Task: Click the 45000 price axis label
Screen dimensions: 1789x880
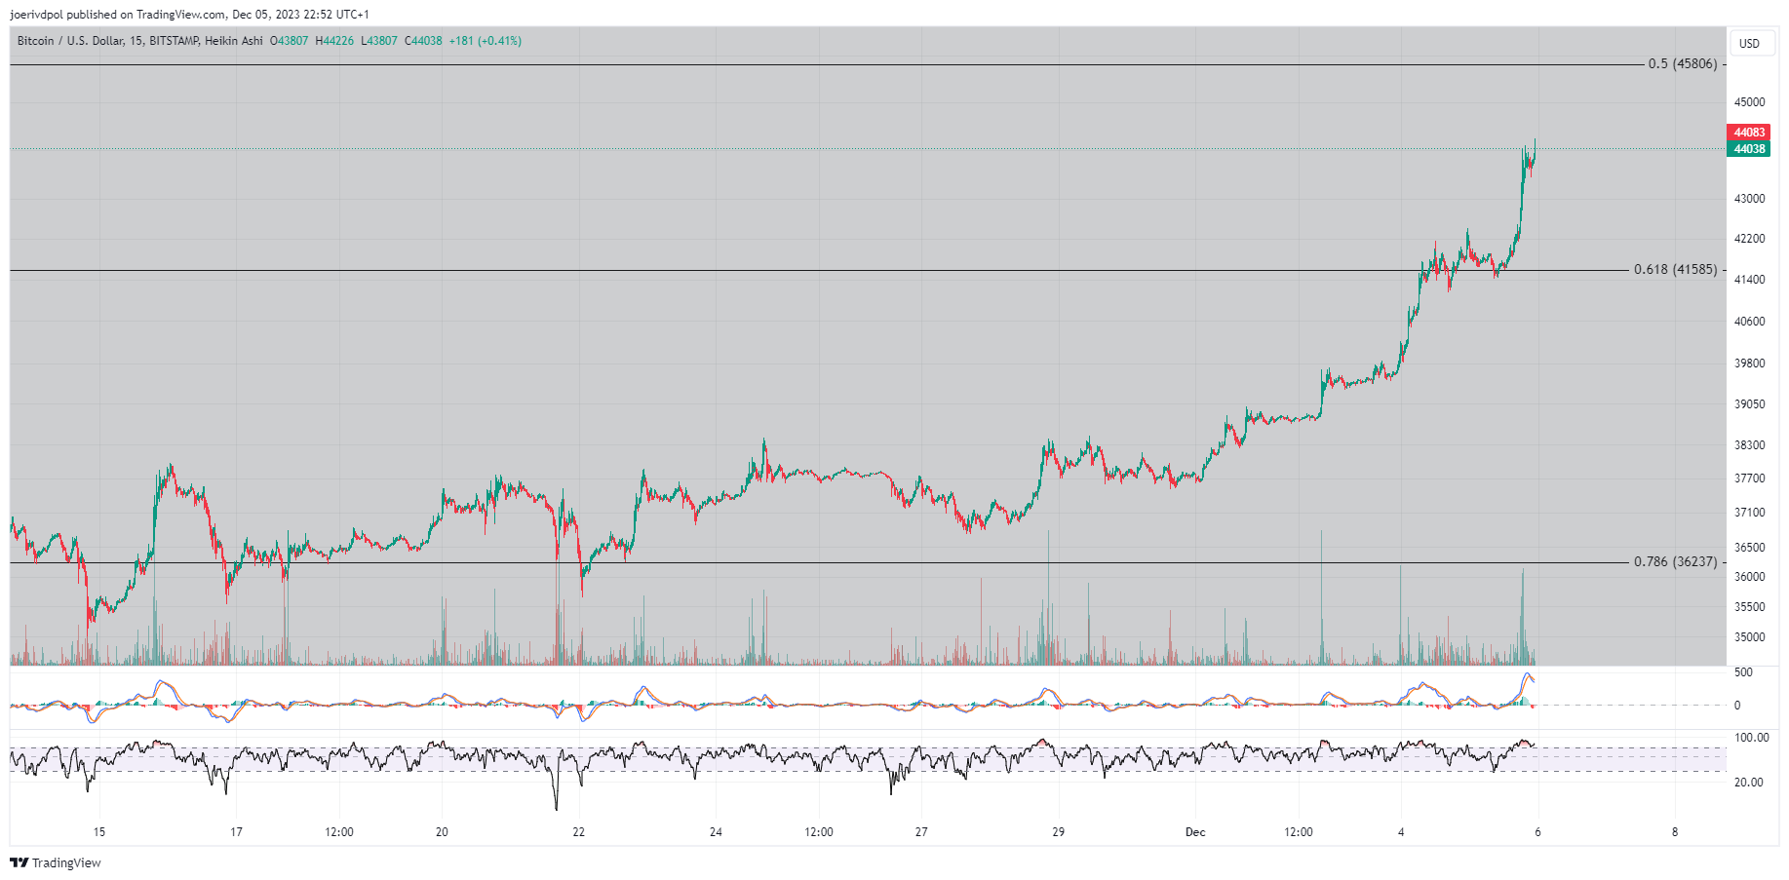Action: coord(1749,102)
